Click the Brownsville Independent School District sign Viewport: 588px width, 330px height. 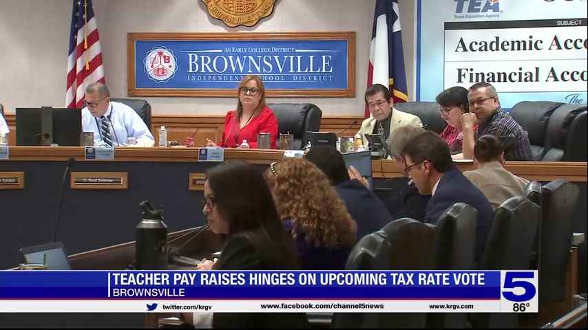click(x=241, y=64)
